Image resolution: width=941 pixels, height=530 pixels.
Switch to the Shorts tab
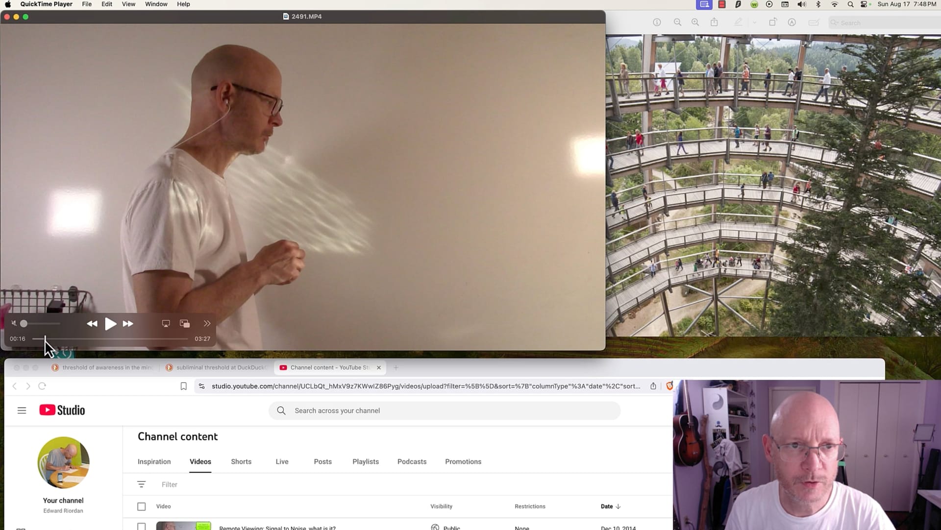[241, 461]
